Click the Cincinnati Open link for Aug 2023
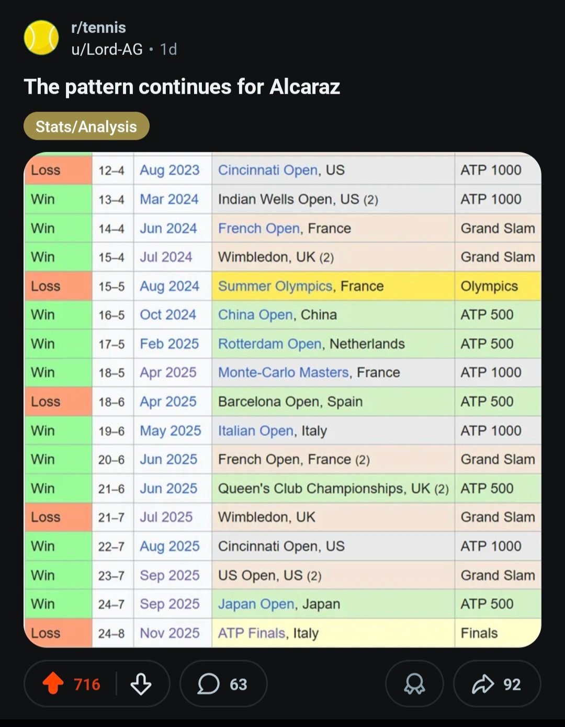This screenshot has height=727, width=565. 267,170
